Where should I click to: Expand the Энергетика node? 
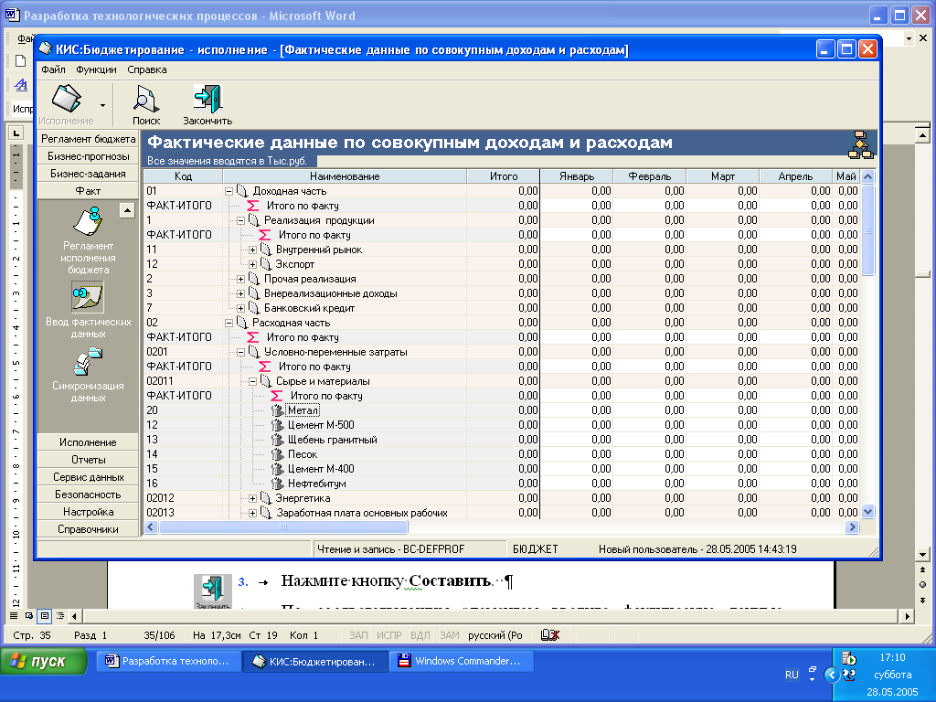coord(252,498)
